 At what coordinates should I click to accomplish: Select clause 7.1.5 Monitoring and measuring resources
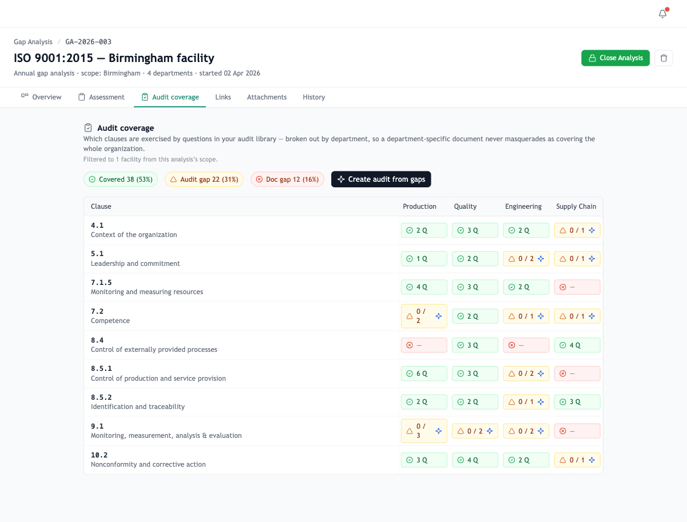(241, 287)
